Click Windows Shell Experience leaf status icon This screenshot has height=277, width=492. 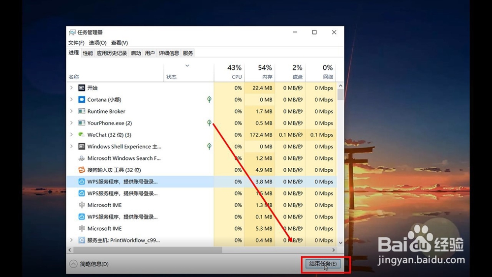click(x=209, y=146)
